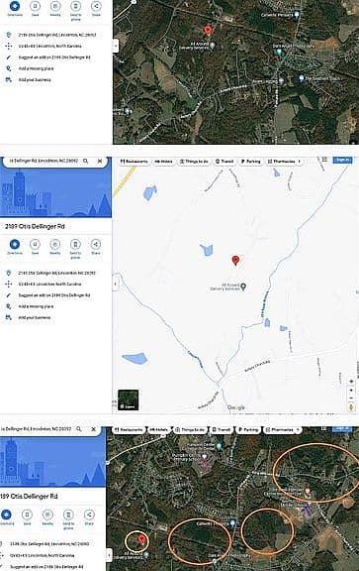Click the address row in the uncircled satellite view panel
This screenshot has width=359, height=571.
click(57, 35)
